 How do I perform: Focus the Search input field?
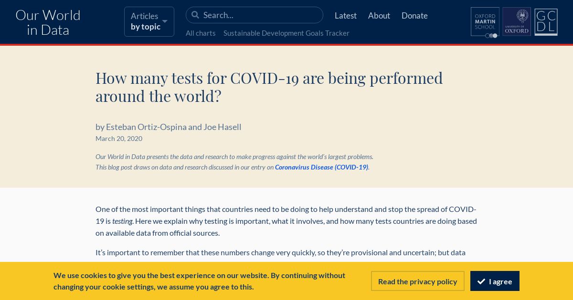[255, 15]
